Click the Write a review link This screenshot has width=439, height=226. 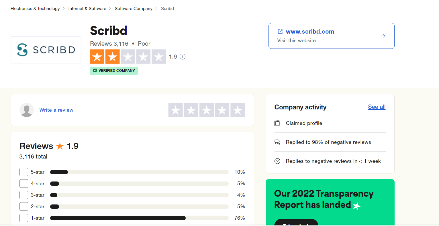click(56, 110)
